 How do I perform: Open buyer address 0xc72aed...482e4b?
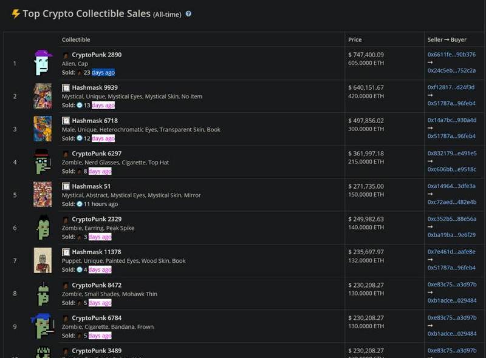(x=452, y=202)
